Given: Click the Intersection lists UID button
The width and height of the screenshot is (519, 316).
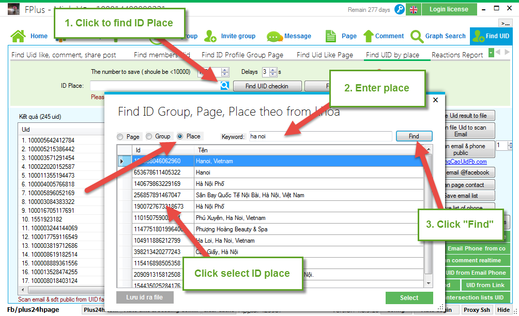Looking at the screenshot, I should click(x=477, y=297).
